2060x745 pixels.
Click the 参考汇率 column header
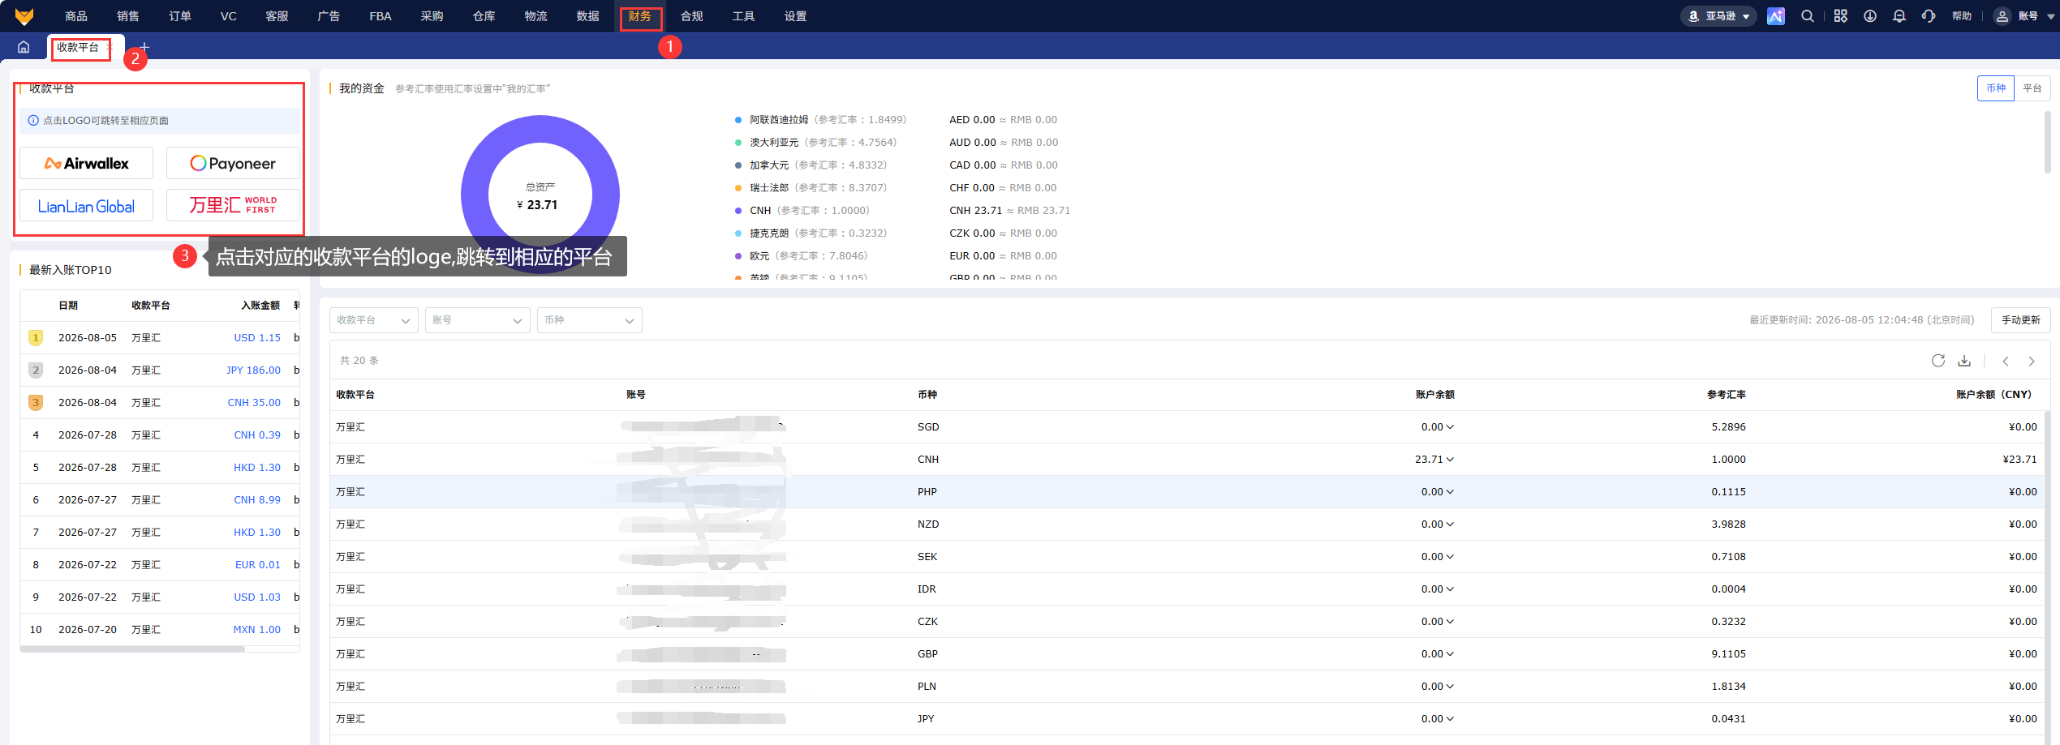pos(1727,395)
